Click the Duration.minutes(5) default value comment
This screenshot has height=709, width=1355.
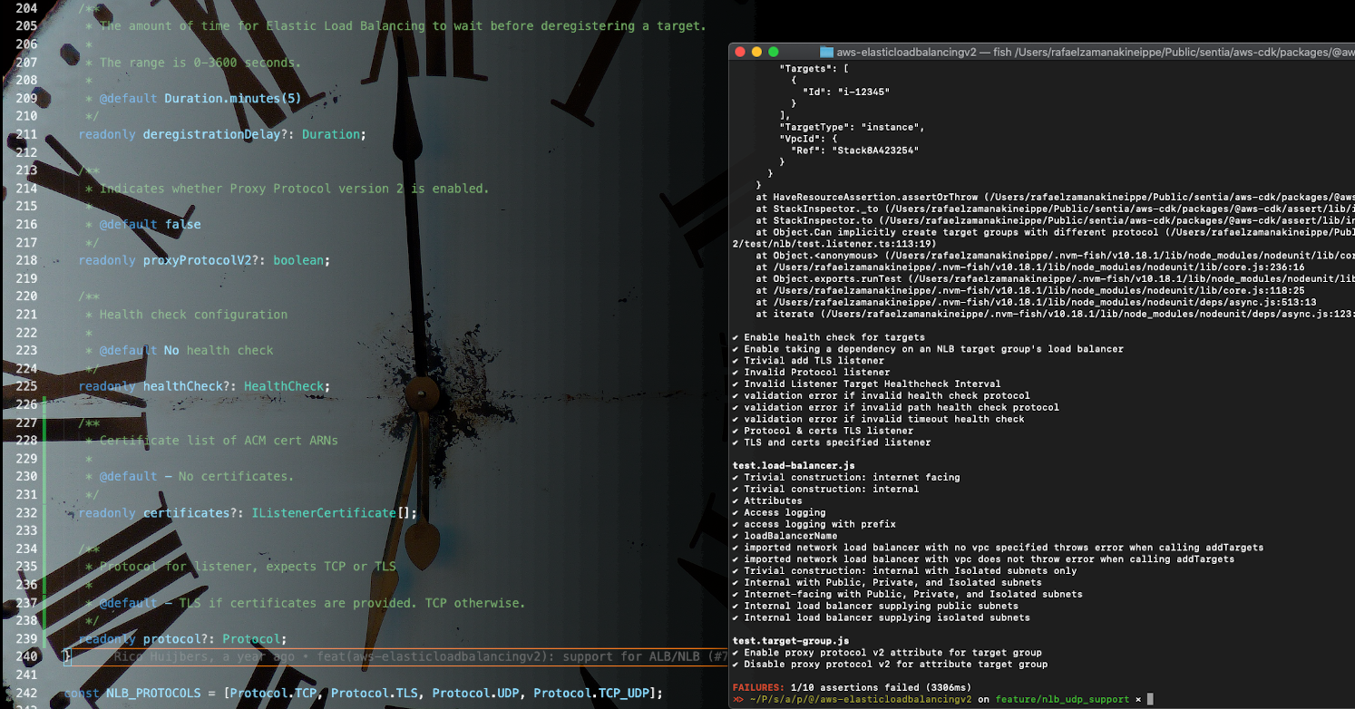(x=232, y=99)
